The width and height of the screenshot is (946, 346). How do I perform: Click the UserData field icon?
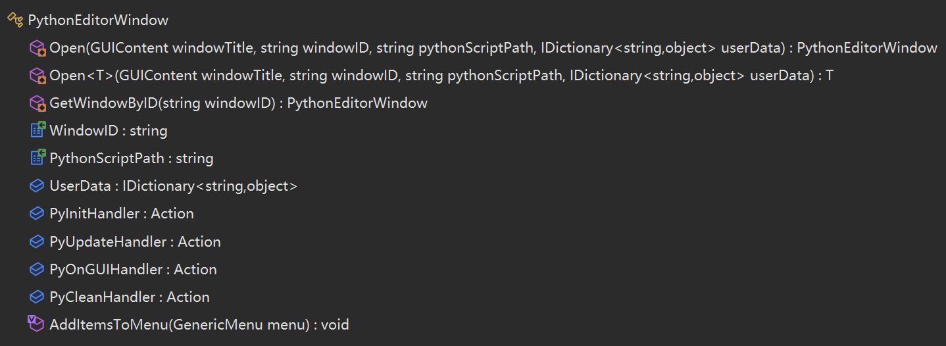[37, 186]
